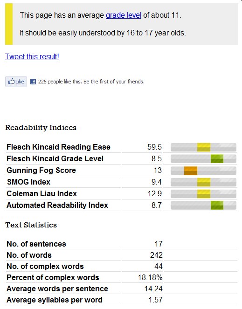Select the Text Statistics heading
242x309 pixels.
(x=31, y=225)
